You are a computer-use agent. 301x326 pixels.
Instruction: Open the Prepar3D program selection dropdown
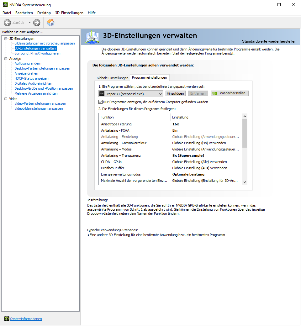(131, 94)
